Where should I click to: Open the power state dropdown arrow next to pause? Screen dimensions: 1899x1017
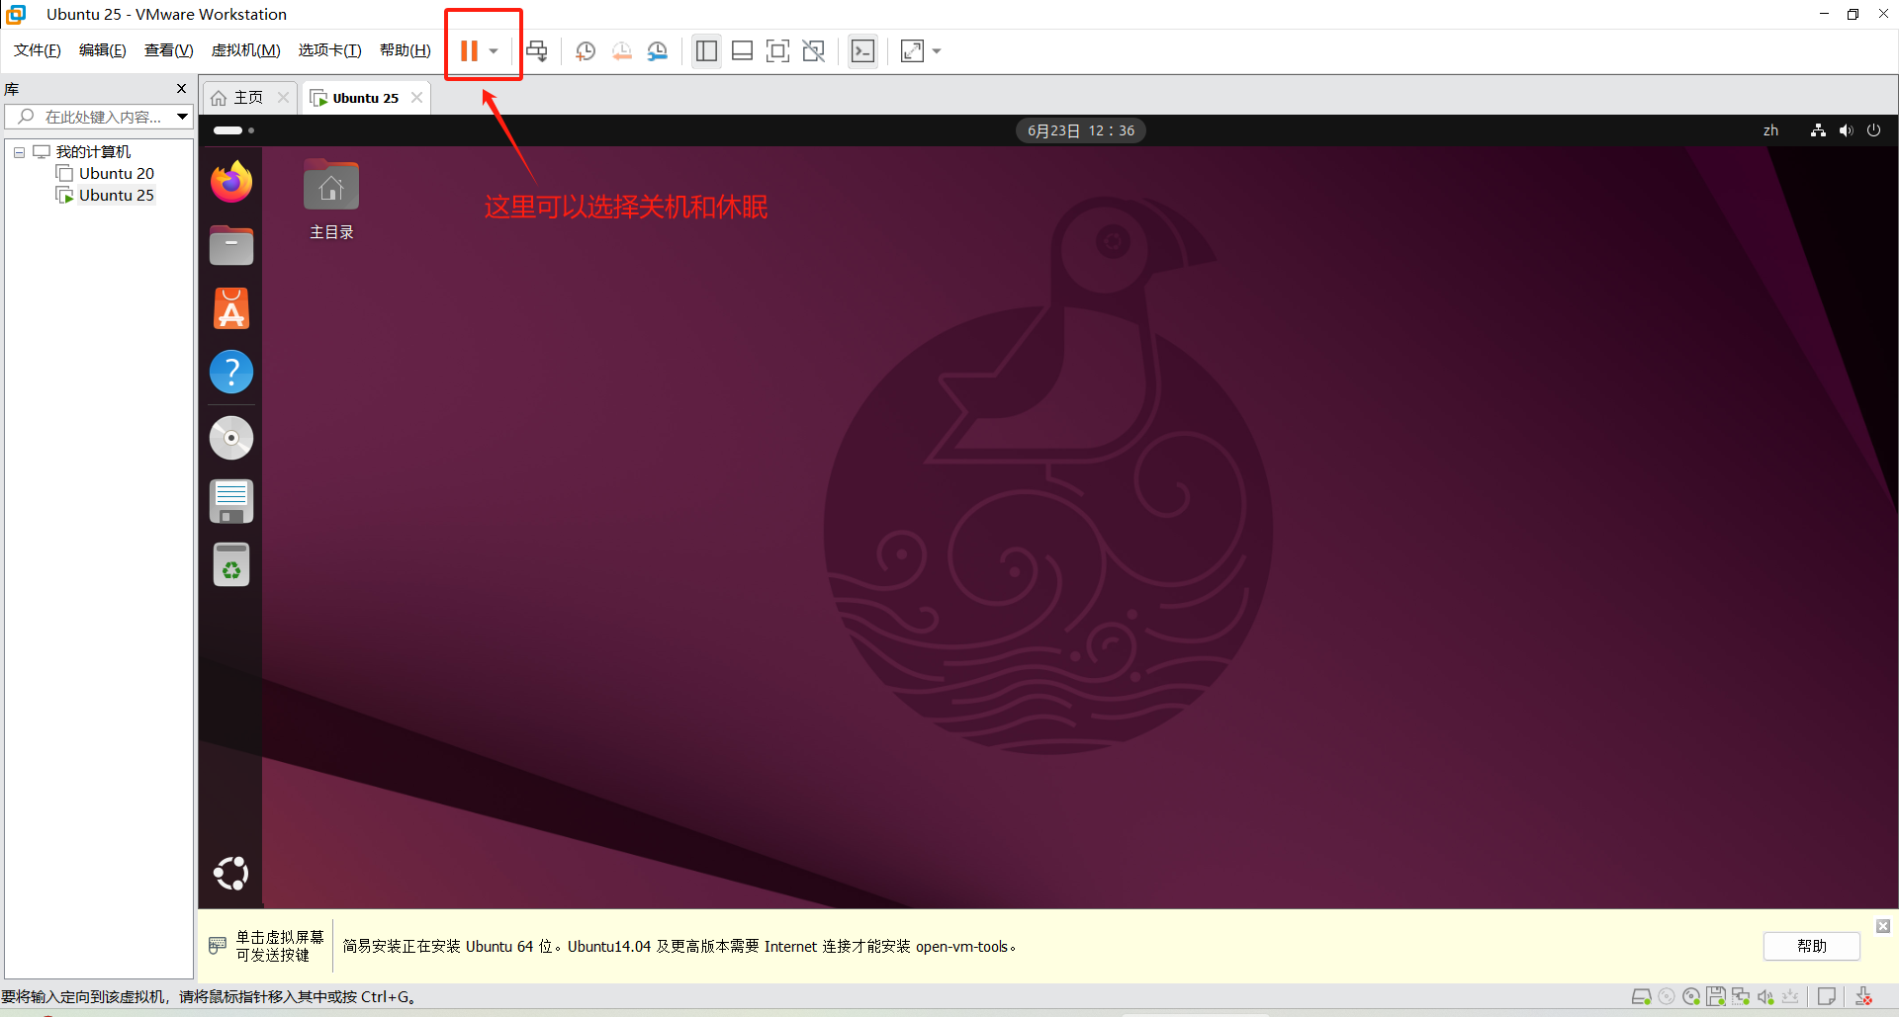pyautogui.click(x=494, y=50)
